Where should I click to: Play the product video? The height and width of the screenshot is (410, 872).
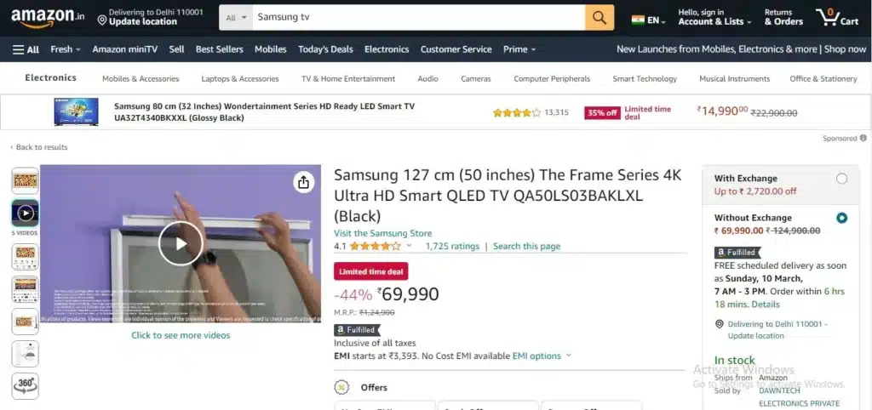pos(181,243)
